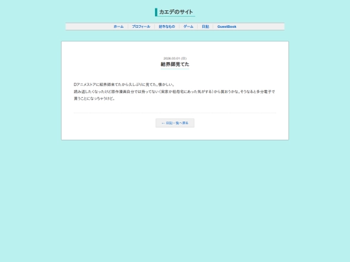Viewport: 350px width, 262px height.
Task: Return via 日記一覧へ戻る button
Action: point(175,123)
